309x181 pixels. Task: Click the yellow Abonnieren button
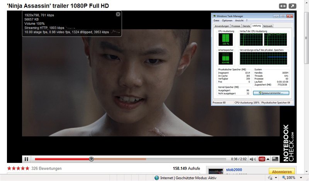(282, 171)
